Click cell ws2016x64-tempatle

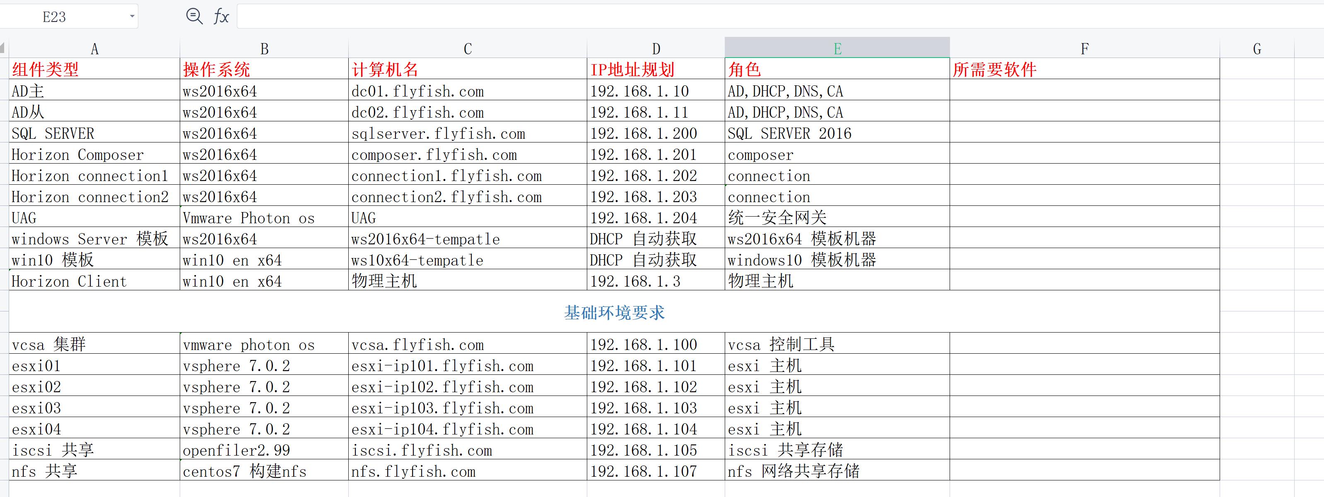(x=468, y=237)
